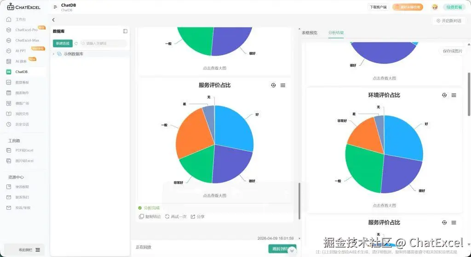Open 模版广场 template gallery
Screen dimensions: 471x257
pyautogui.click(x=22, y=103)
